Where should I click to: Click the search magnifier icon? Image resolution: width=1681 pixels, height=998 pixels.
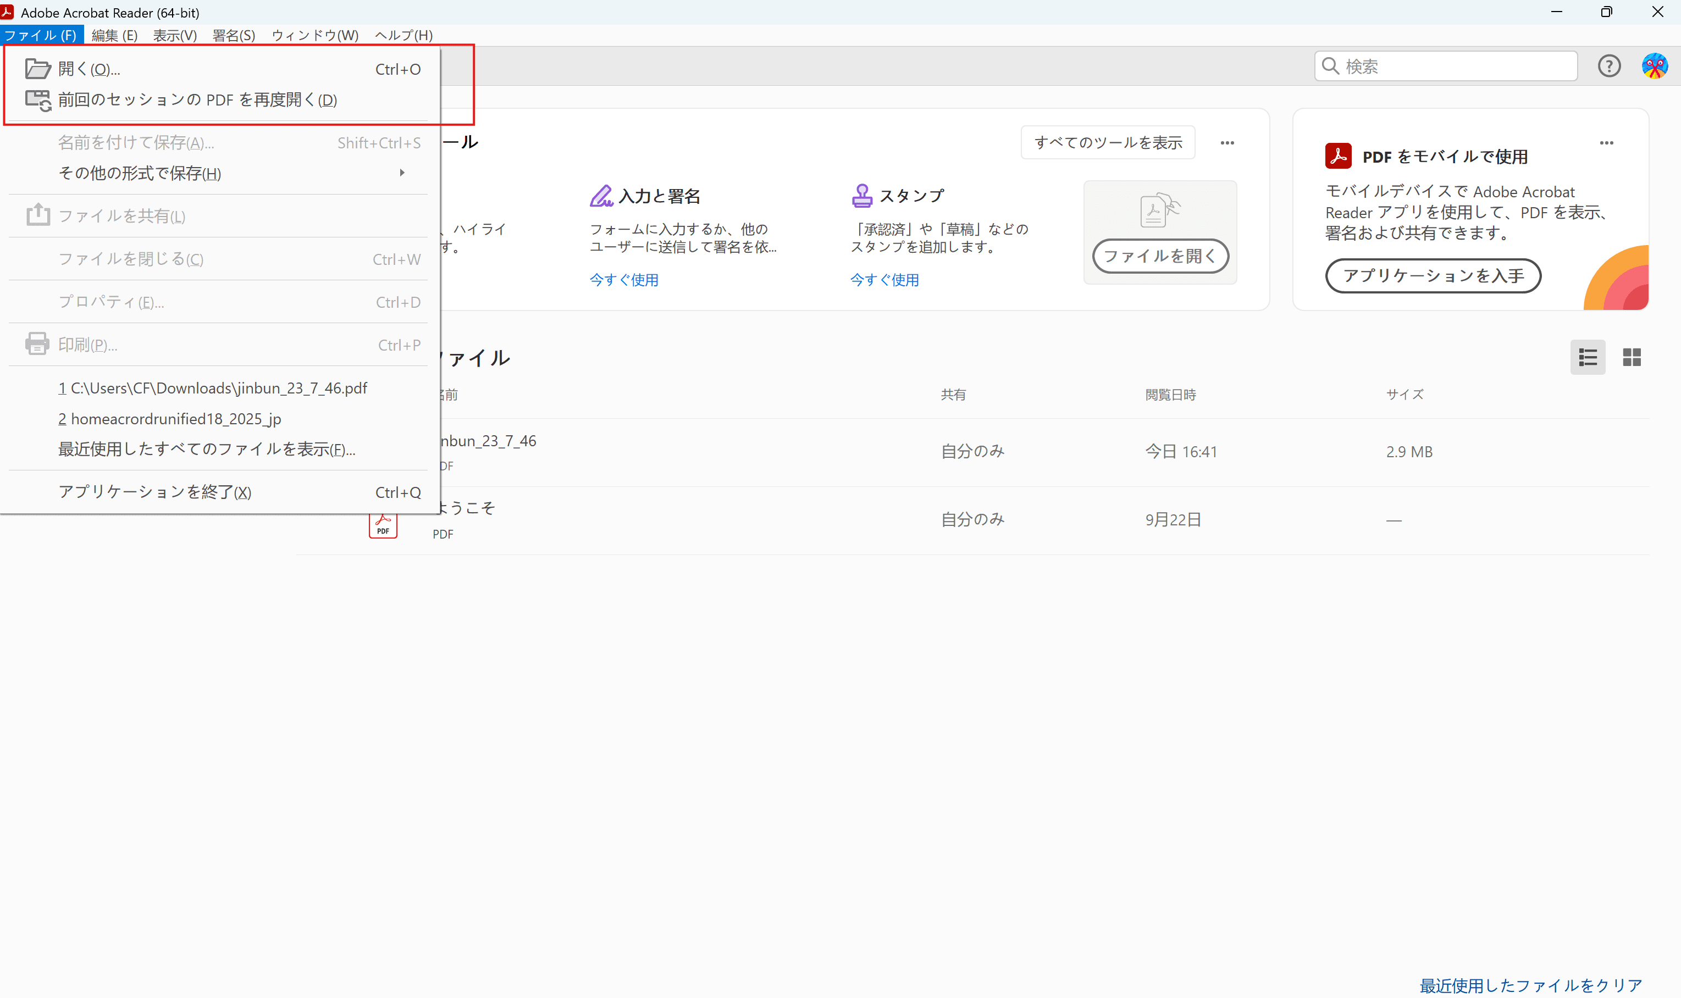coord(1330,66)
